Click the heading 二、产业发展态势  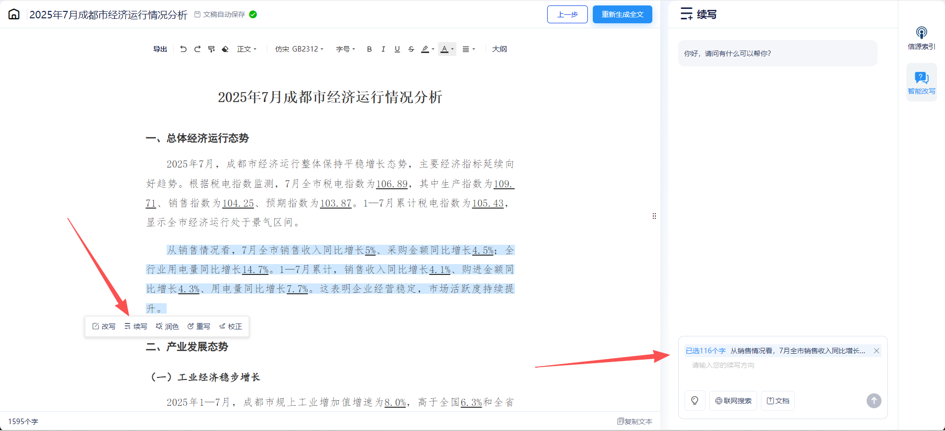[x=187, y=347]
